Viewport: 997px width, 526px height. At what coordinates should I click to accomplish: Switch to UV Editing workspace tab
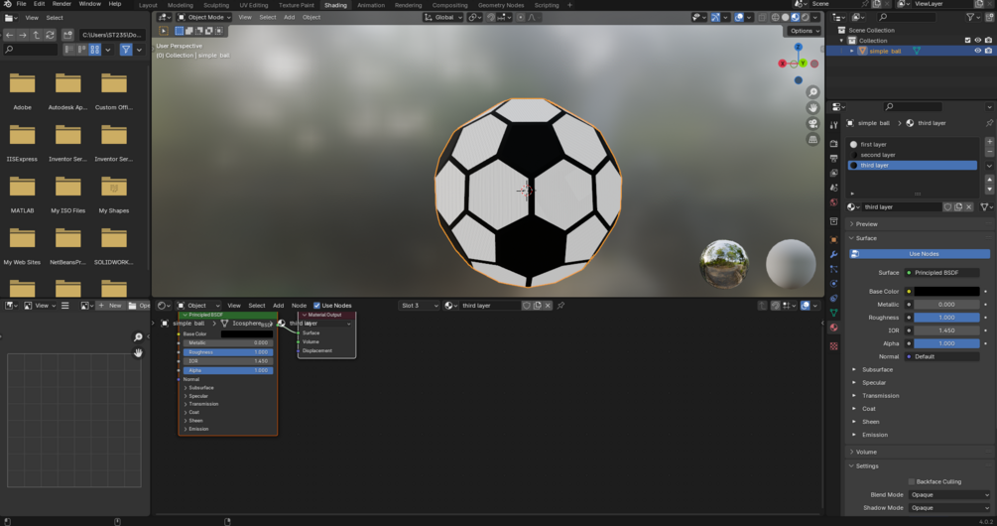[x=254, y=5]
